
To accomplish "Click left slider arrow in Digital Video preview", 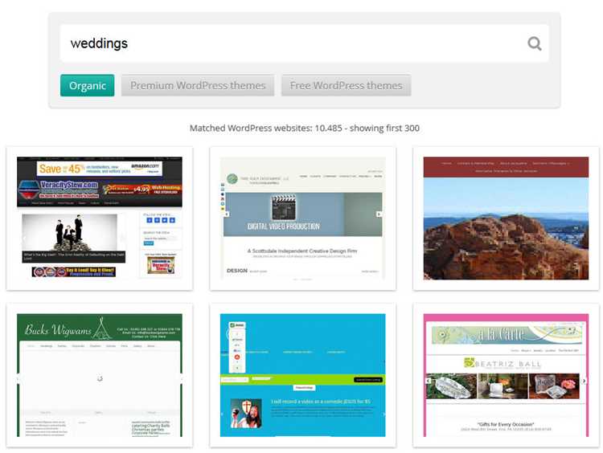I will click(x=227, y=214).
